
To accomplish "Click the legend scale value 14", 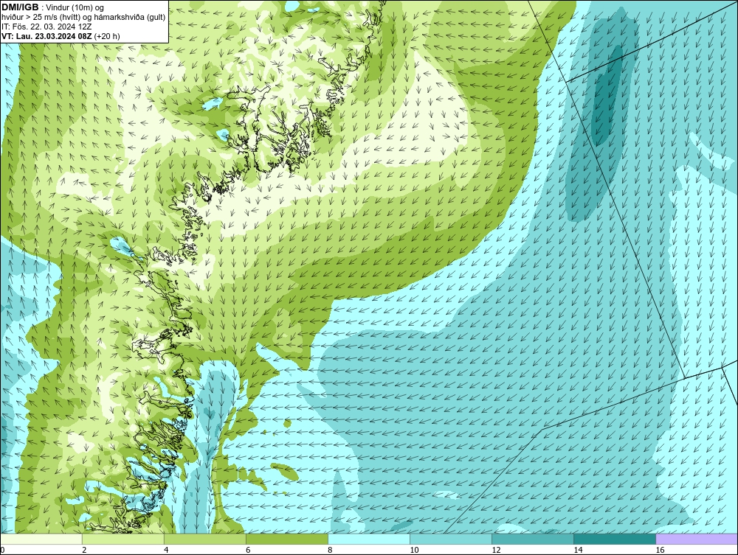I will pos(578,550).
